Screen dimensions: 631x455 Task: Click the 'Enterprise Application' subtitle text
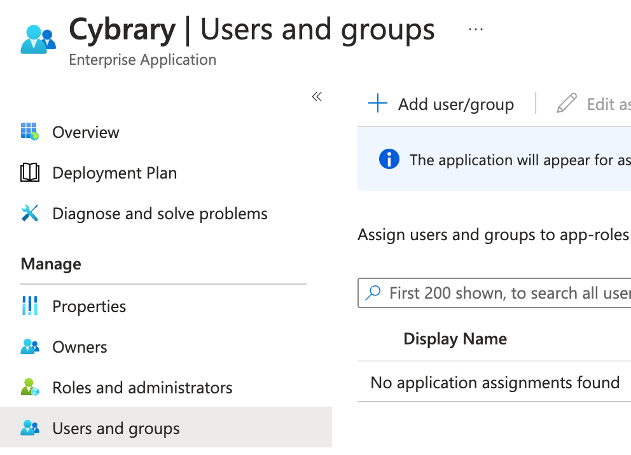point(142,60)
